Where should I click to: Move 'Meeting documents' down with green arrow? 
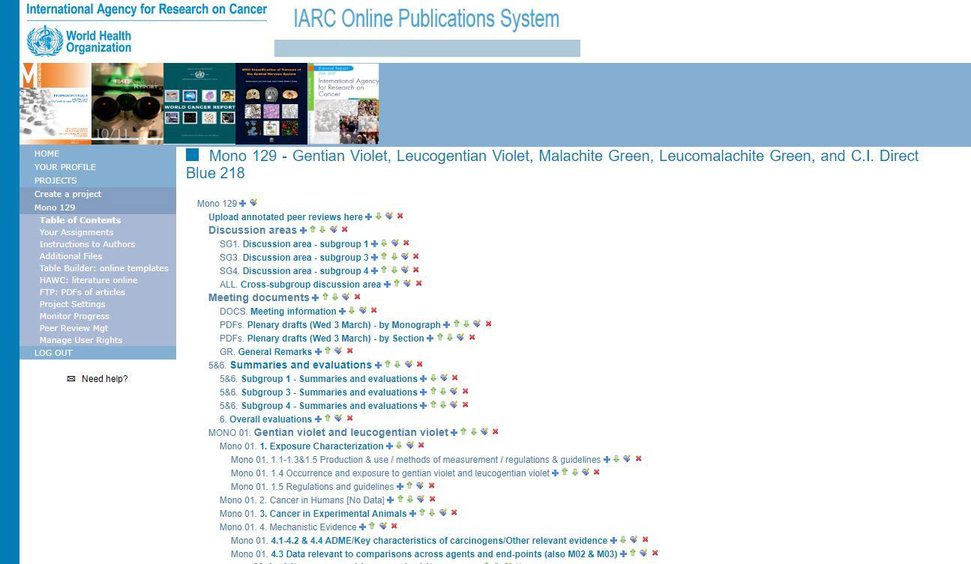coord(335,297)
